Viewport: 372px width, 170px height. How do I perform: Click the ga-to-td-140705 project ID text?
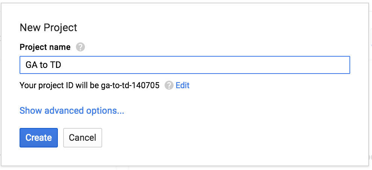click(130, 86)
